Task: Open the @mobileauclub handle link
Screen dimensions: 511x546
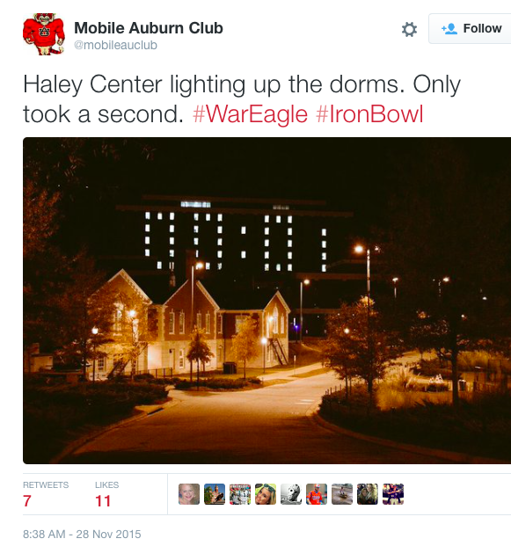Action: pyautogui.click(x=115, y=45)
